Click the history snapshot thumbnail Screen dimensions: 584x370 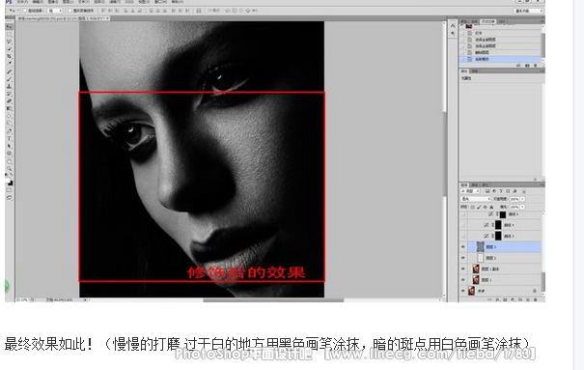468,26
